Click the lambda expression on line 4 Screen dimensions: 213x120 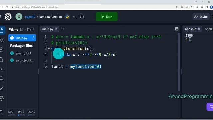coord(86,55)
